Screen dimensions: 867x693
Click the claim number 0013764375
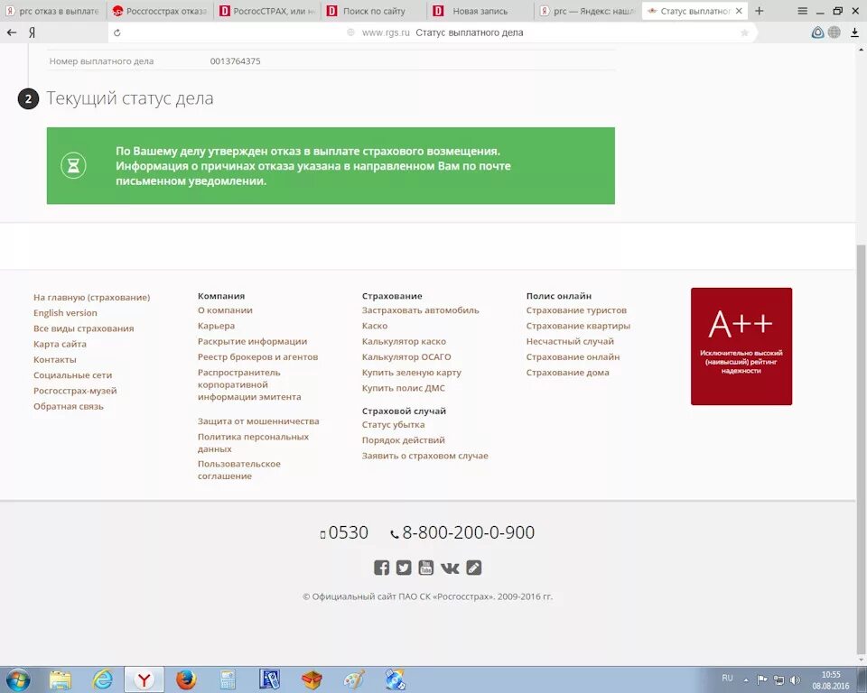point(235,60)
